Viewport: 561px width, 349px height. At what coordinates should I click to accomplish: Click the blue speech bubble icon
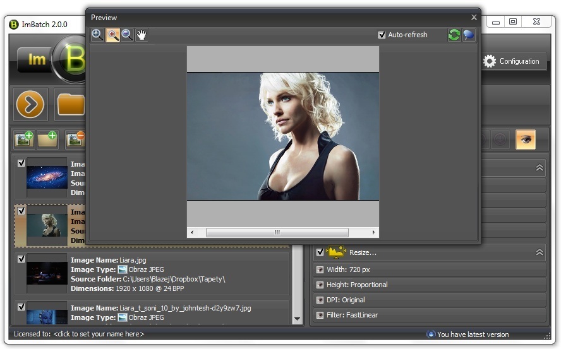pos(469,35)
